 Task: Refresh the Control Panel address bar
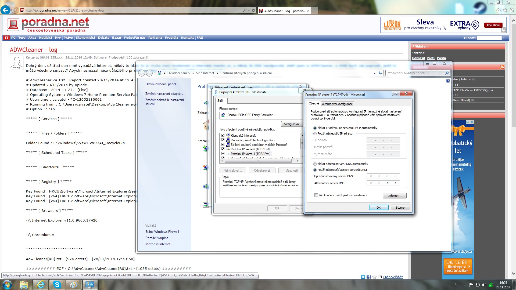[x=380, y=73]
